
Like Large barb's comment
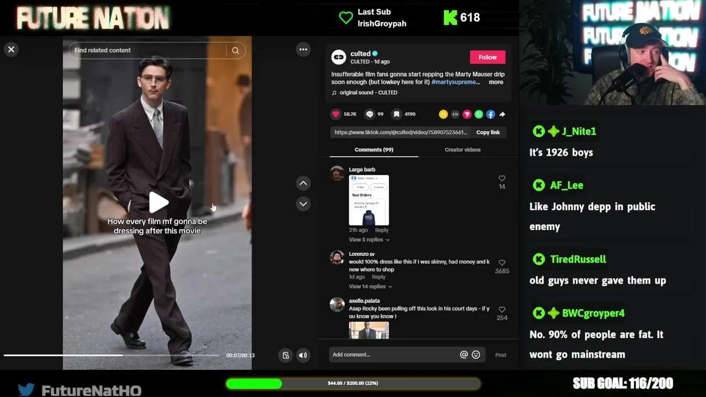[502, 179]
